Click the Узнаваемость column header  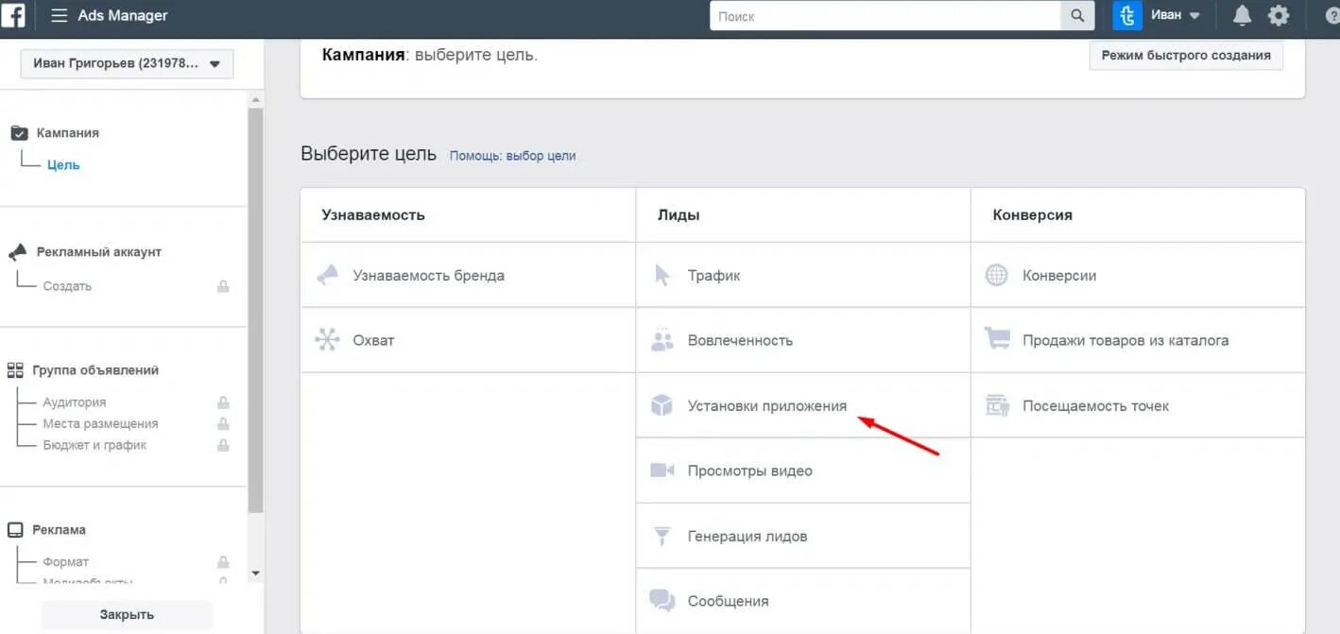tap(373, 214)
